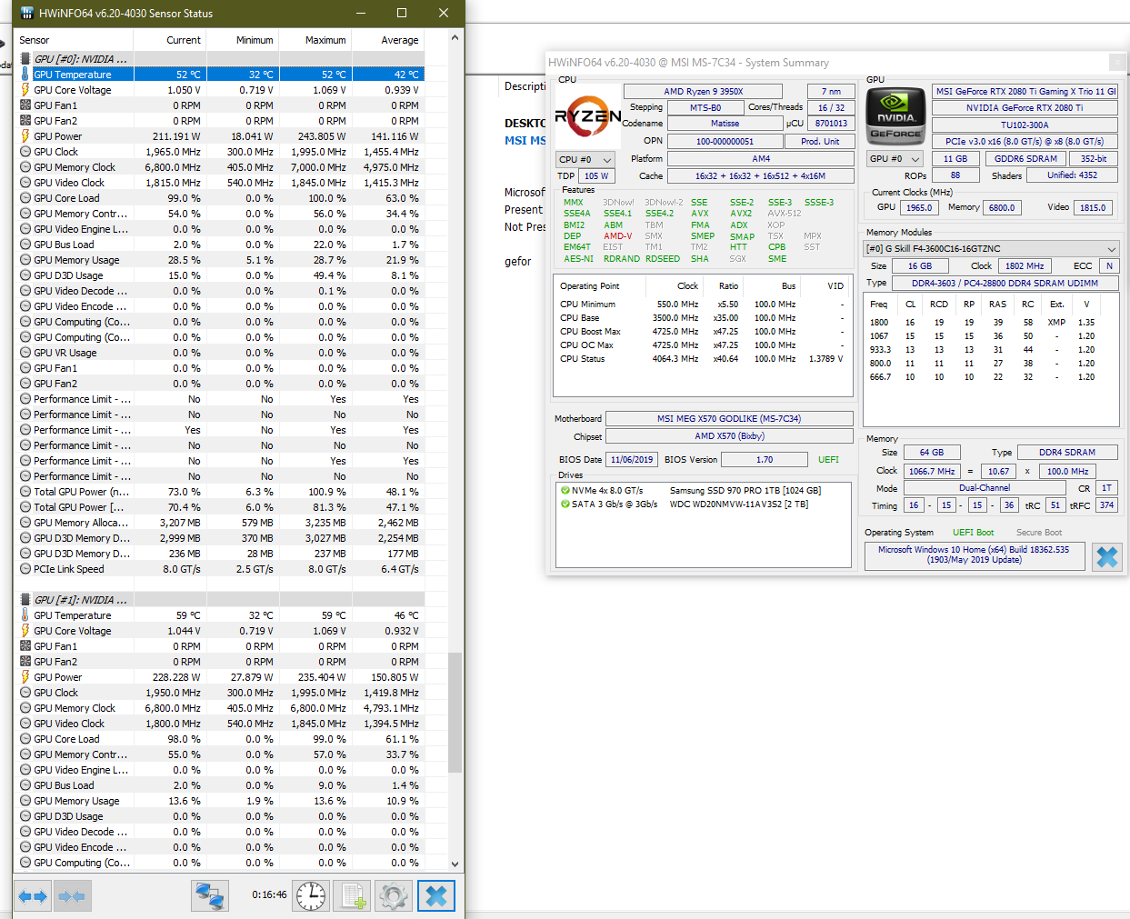1130x919 pixels.
Task: Click the fan icon beside first GPU Fan1 RPM
Action: pyautogui.click(x=25, y=105)
